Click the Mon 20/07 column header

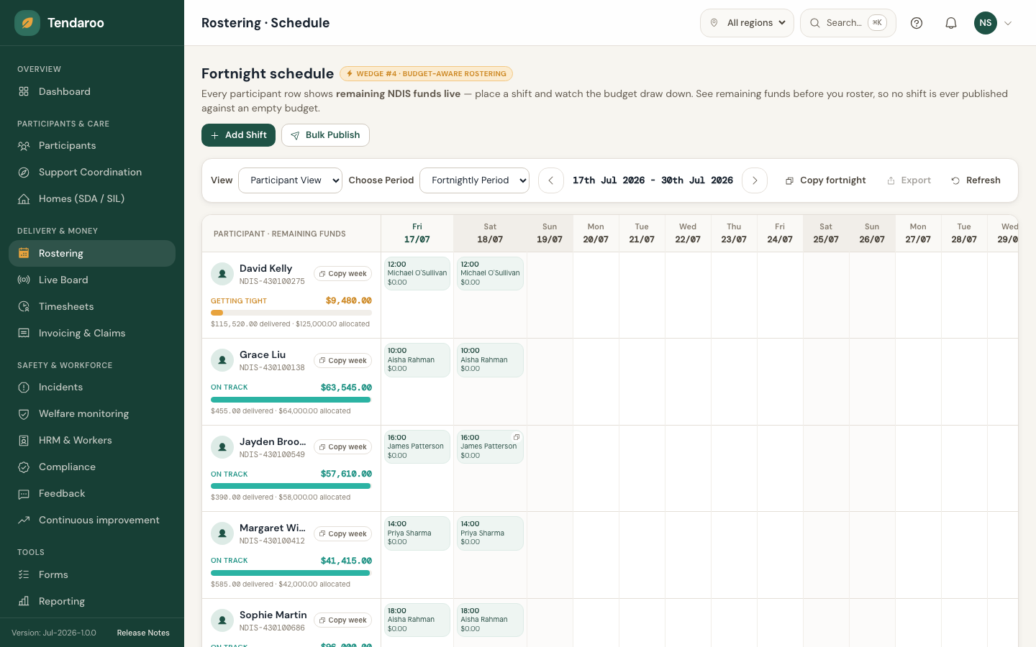[x=596, y=233]
